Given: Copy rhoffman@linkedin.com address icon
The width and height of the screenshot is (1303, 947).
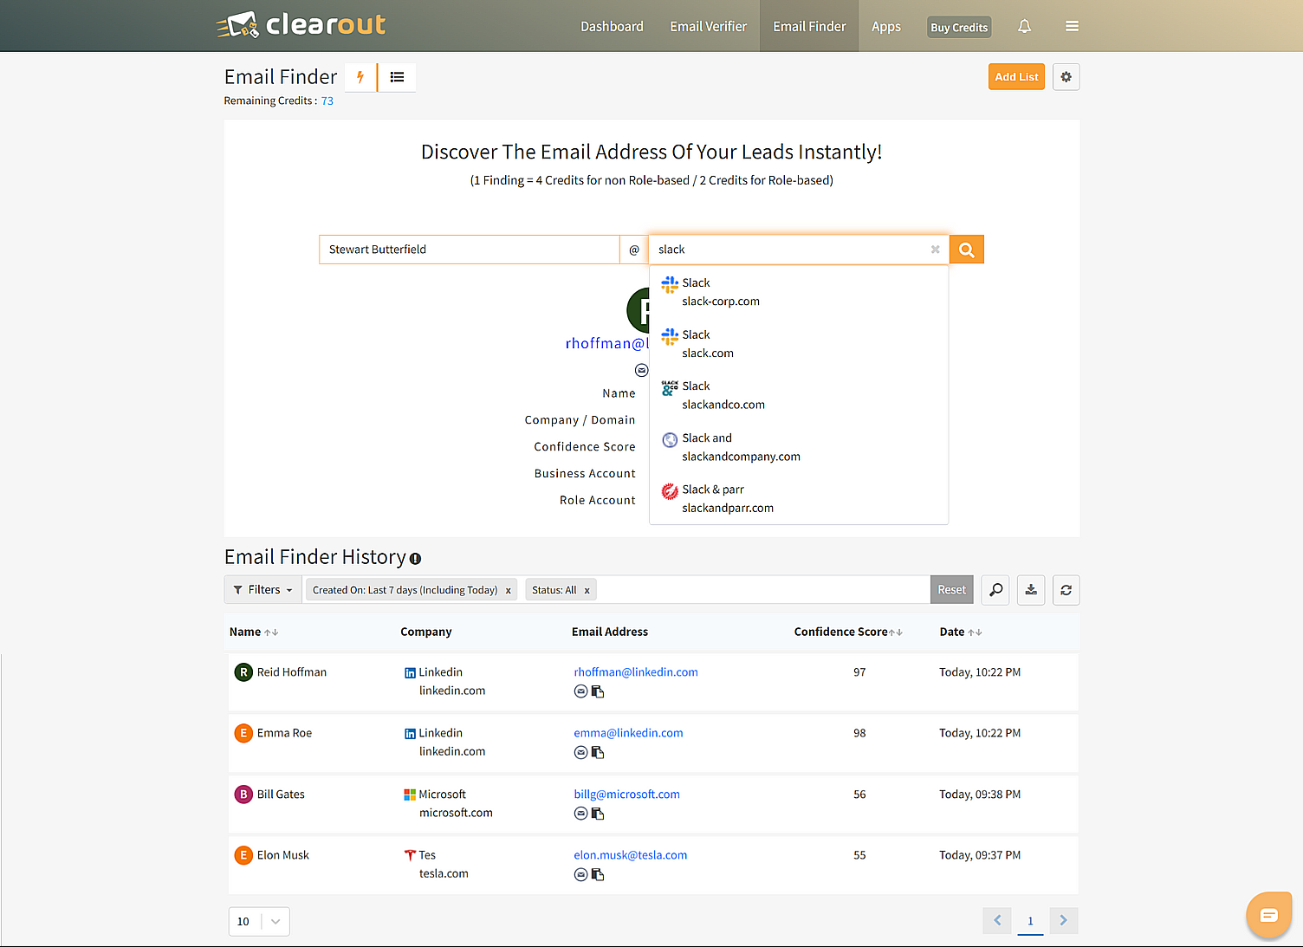Looking at the screenshot, I should click(598, 691).
